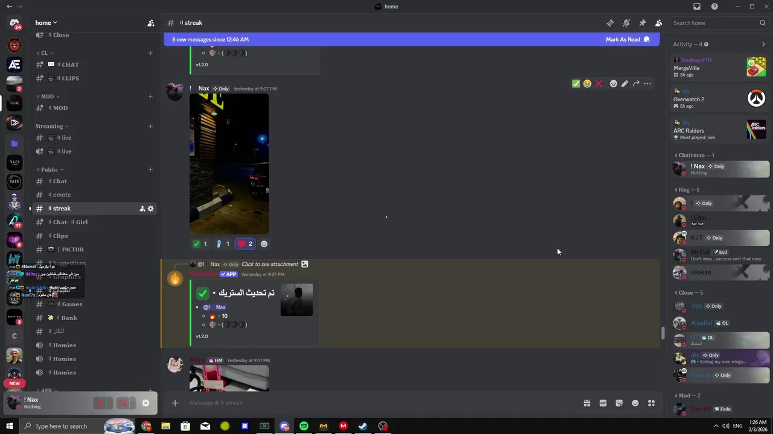Viewport: 773px width, 434px height.
Task: Join the Close voice channel
Action: pos(95,35)
